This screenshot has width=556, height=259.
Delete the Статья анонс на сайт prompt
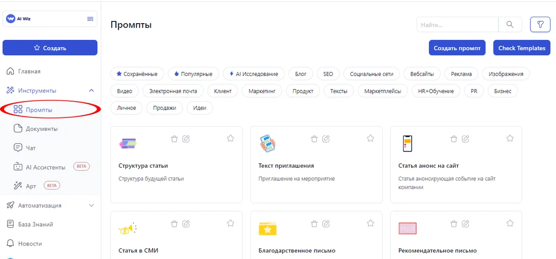pos(454,139)
